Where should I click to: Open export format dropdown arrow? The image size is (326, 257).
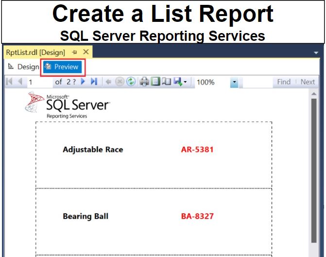click(x=185, y=82)
